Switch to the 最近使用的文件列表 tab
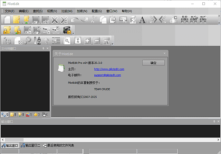The width and height of the screenshot is (221, 154). pos(58,145)
